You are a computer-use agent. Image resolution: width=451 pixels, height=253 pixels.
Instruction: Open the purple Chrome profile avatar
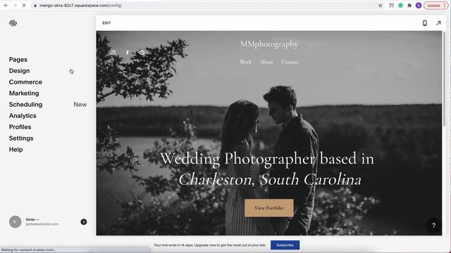coord(419,6)
